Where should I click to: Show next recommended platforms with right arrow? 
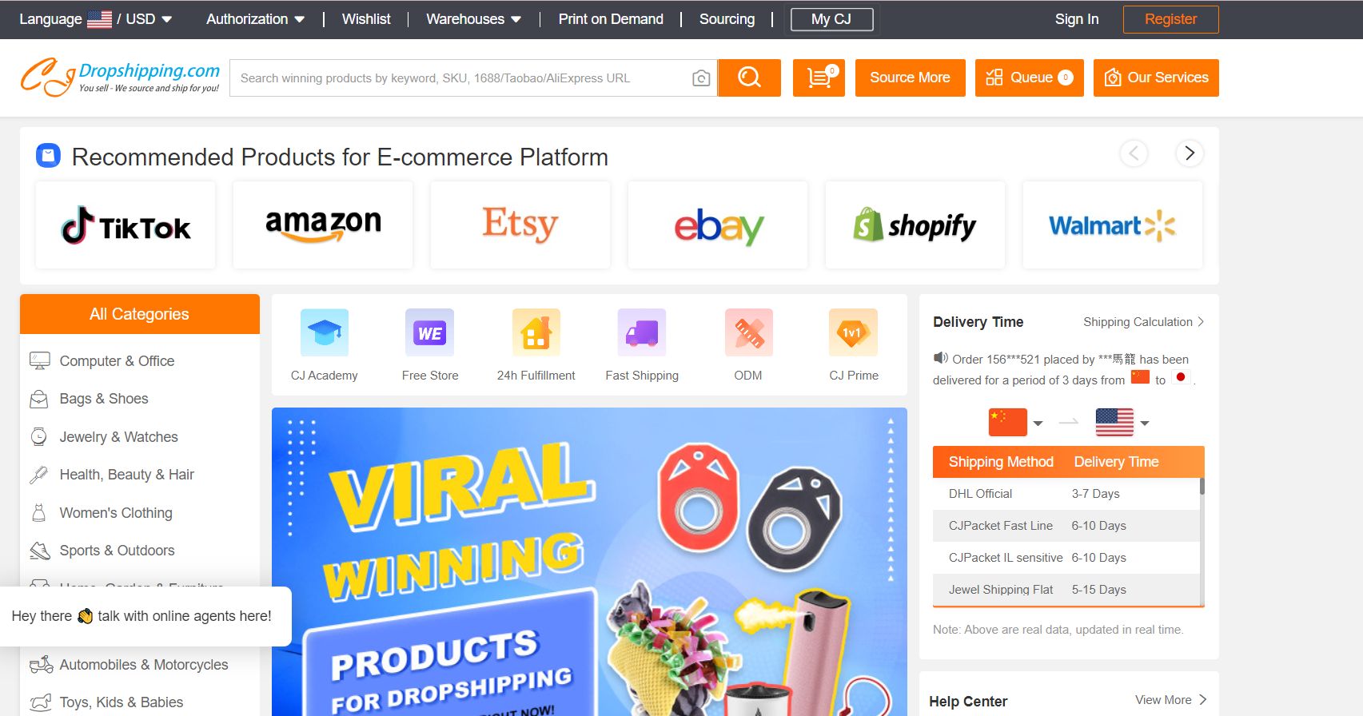[1190, 153]
